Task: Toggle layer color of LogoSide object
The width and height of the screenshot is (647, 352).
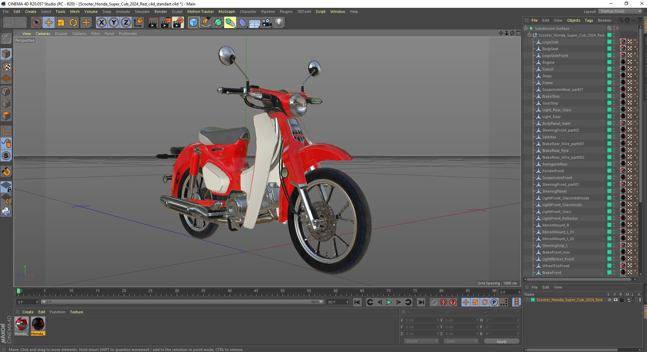Action: click(x=609, y=42)
